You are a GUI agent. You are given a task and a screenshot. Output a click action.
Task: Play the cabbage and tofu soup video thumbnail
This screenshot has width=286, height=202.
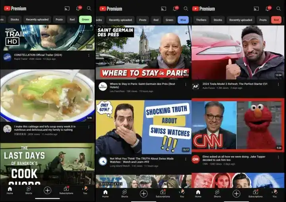tap(47, 96)
